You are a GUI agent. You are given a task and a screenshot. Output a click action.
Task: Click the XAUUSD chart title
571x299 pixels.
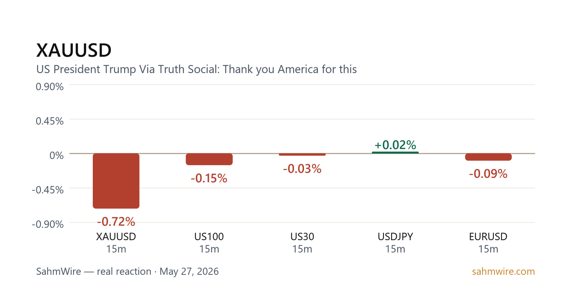coord(74,50)
